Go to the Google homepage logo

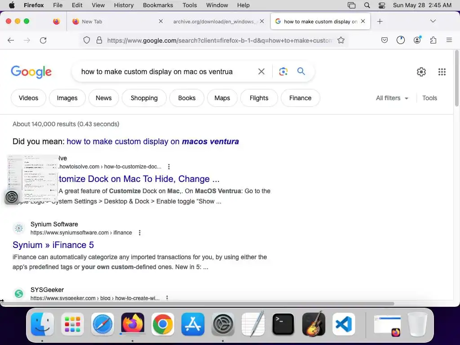point(31,72)
